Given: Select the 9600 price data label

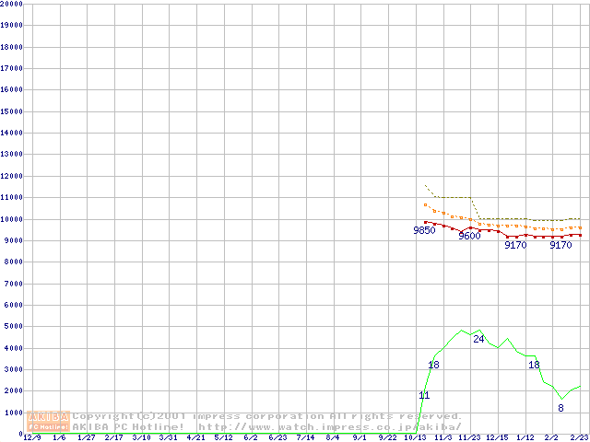Looking at the screenshot, I should pos(469,236).
